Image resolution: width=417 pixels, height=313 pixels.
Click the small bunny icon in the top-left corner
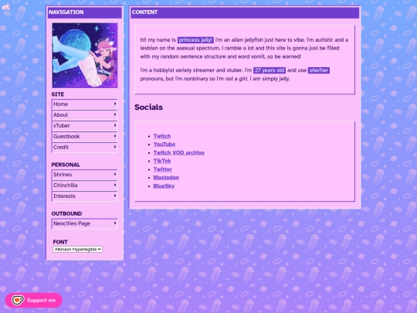pos(6,7)
